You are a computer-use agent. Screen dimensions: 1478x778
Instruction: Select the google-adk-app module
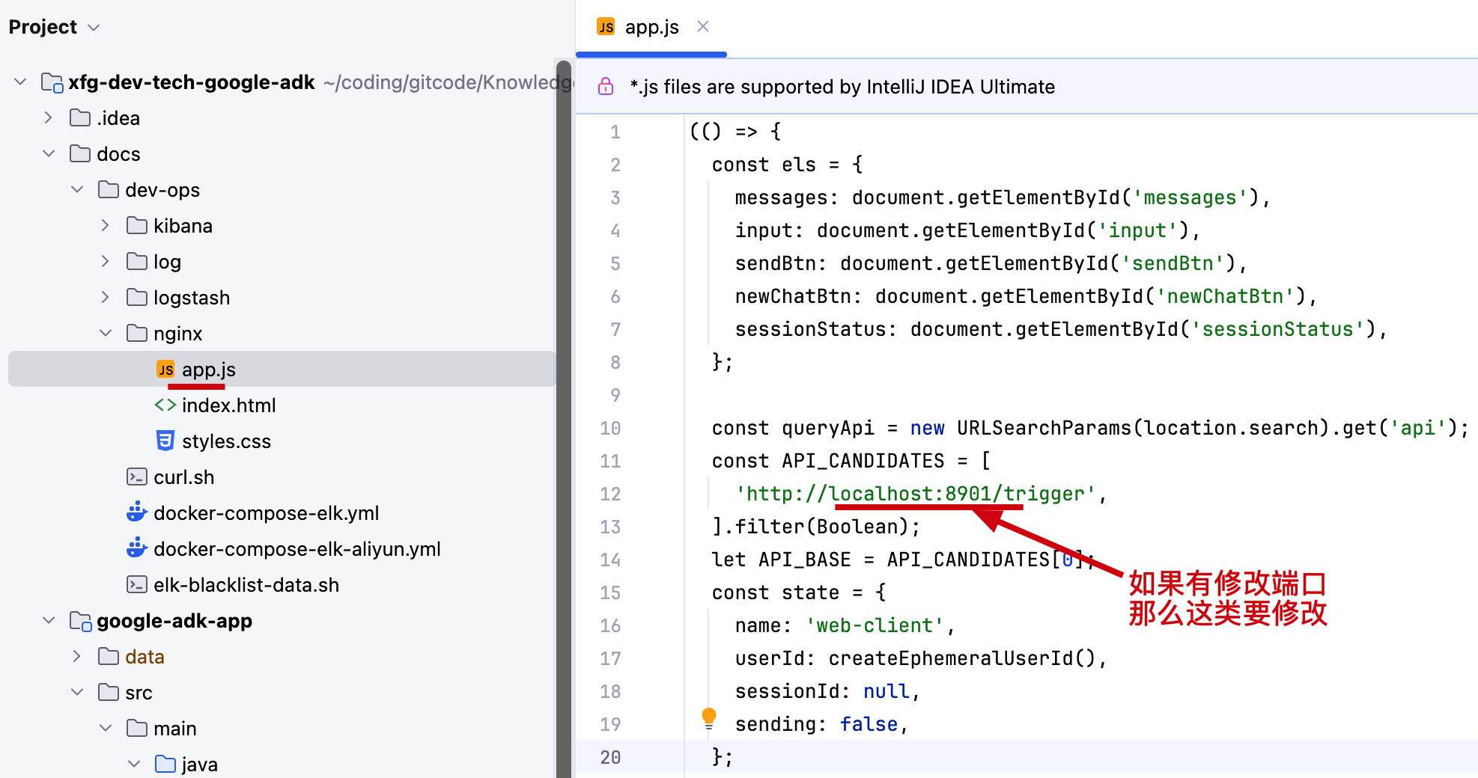click(174, 621)
